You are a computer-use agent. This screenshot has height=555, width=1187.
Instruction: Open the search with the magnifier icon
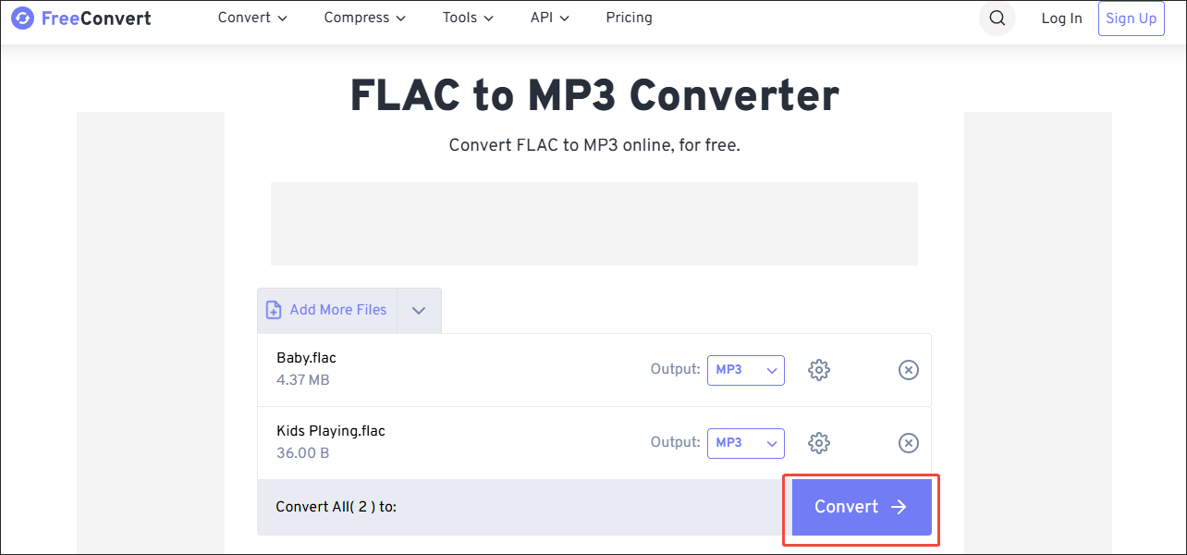click(997, 18)
